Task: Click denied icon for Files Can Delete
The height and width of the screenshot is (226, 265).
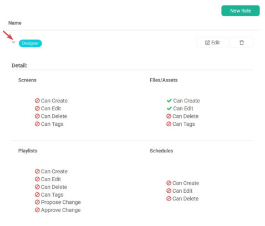Action: (169, 116)
